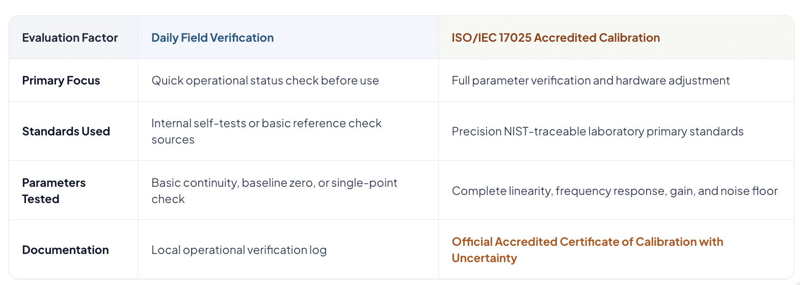Click 'Quick operational status check before use' cell
The width and height of the screenshot is (800, 285).
[265, 80]
